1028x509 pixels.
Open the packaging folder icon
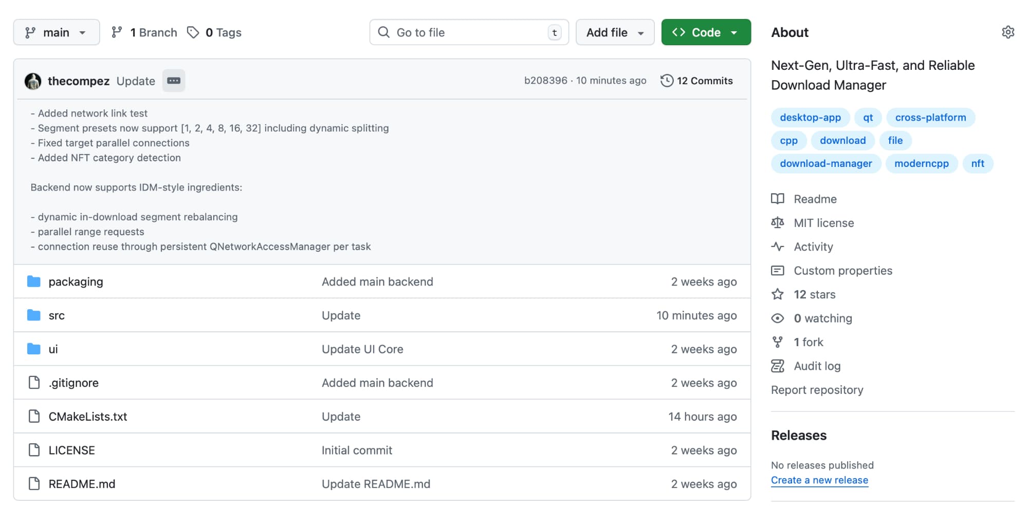click(x=34, y=281)
